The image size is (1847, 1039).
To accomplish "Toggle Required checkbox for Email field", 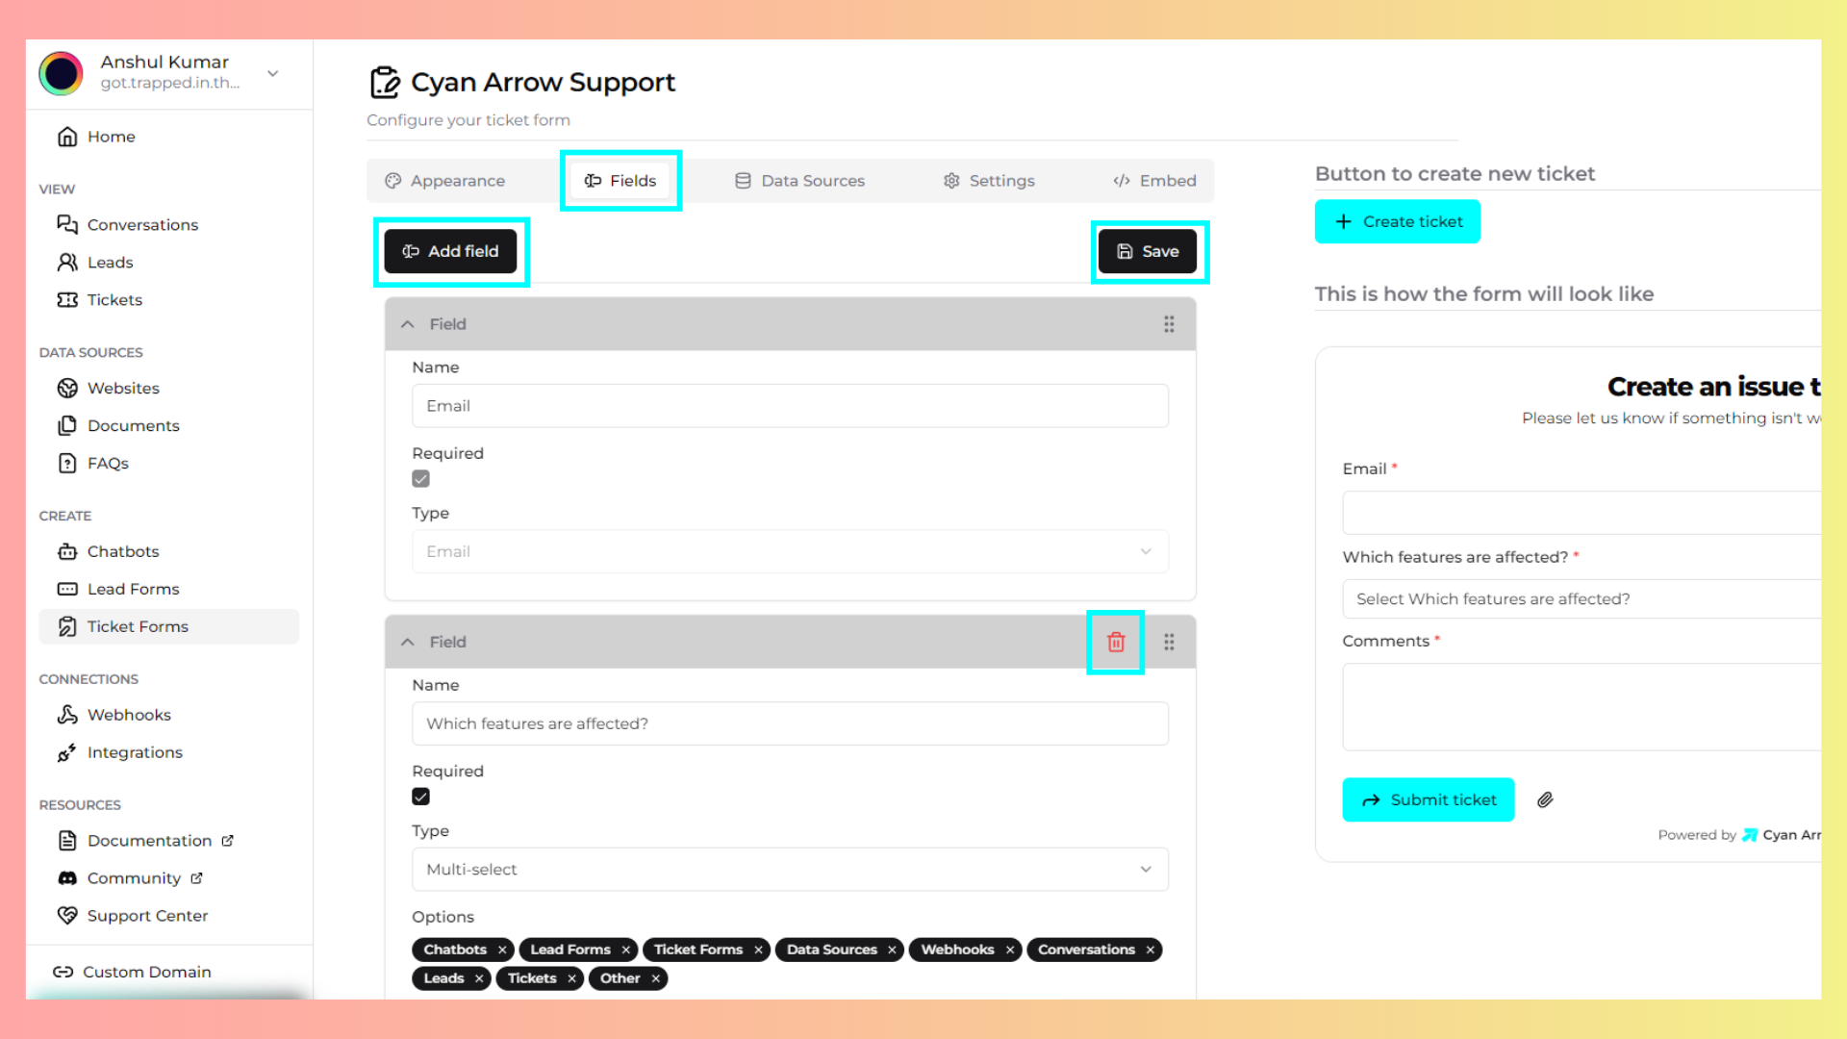I will (x=420, y=479).
